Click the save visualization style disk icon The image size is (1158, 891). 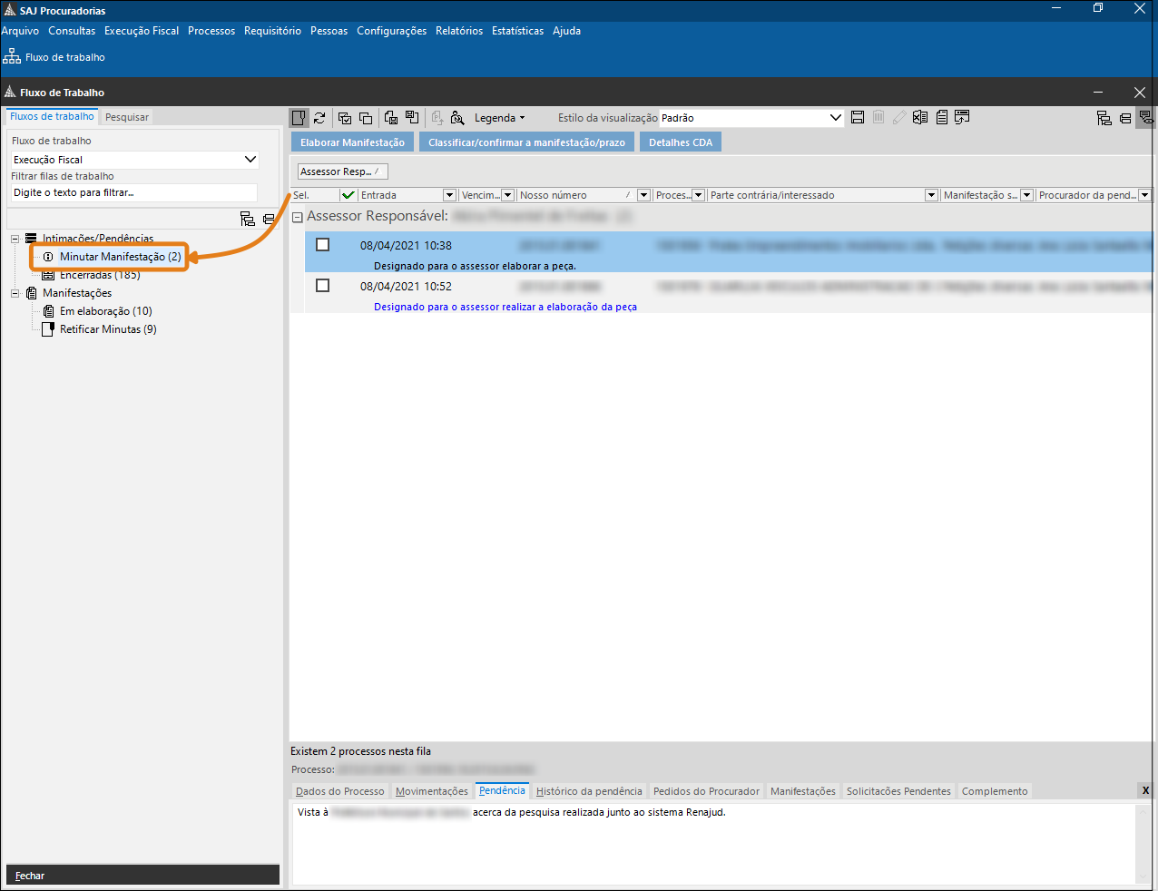coord(858,118)
